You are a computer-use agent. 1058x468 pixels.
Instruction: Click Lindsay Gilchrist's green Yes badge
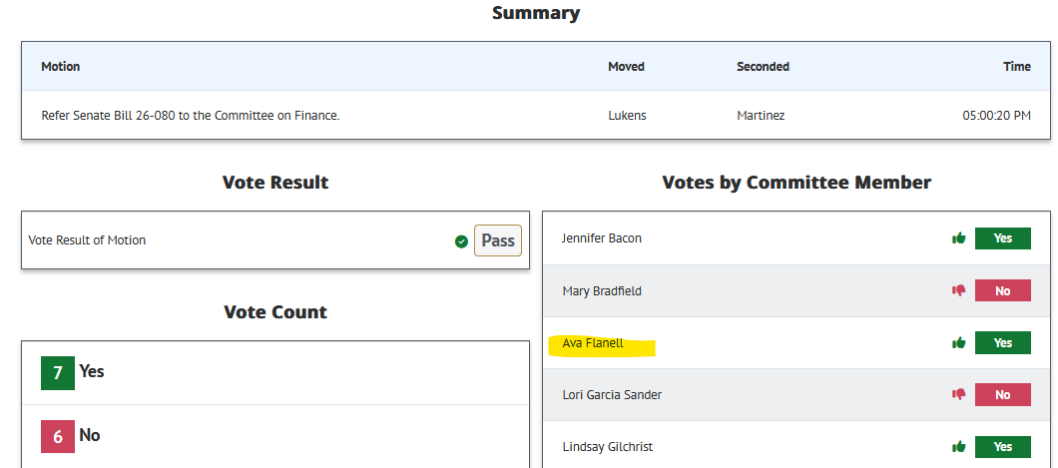1003,446
